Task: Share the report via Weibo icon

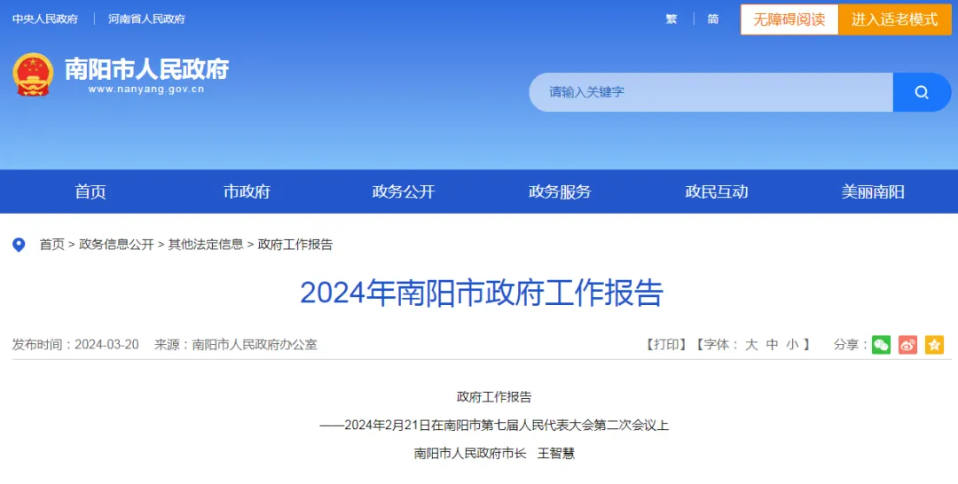Action: [x=908, y=345]
